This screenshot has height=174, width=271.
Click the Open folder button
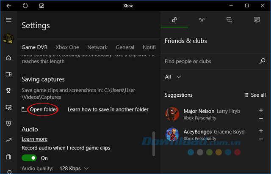click(43, 109)
